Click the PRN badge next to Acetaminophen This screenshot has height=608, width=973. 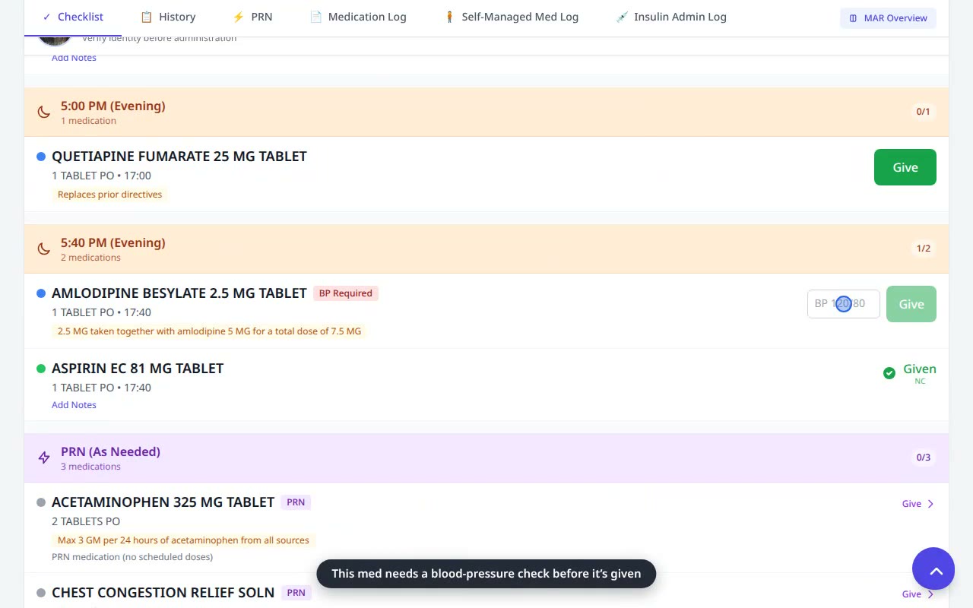coord(296,502)
